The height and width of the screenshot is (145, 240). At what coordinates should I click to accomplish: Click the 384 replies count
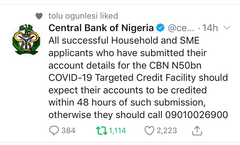(68, 131)
